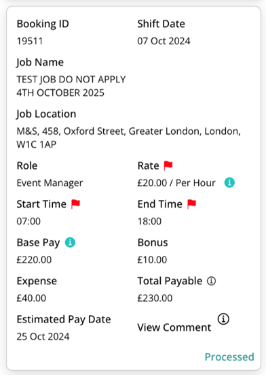Open the Total Payable info icon
This screenshot has height=377, width=266.
pos(211,280)
